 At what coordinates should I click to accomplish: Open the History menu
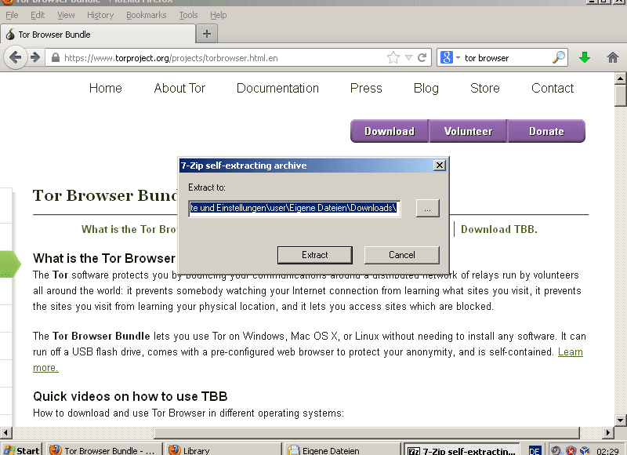100,15
